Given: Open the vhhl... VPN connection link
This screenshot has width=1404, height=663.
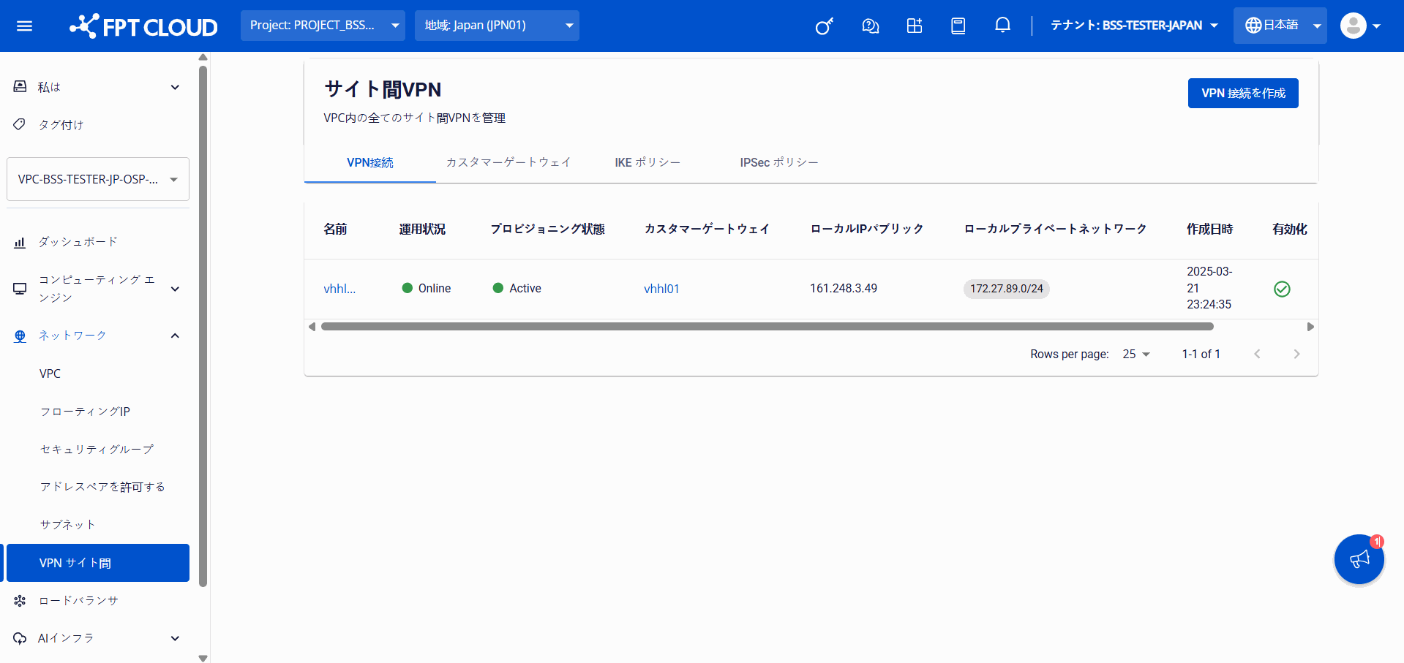Looking at the screenshot, I should pos(339,289).
